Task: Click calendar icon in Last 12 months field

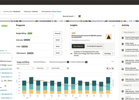Action: pyautogui.click(x=68, y=68)
